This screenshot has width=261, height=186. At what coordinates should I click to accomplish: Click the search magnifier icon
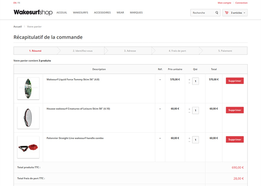coord(217,13)
